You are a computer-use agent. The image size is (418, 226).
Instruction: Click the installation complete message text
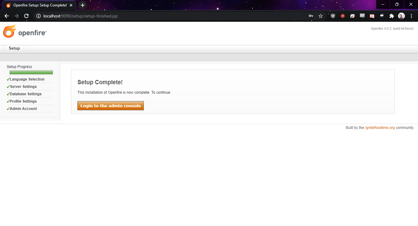coord(124,92)
